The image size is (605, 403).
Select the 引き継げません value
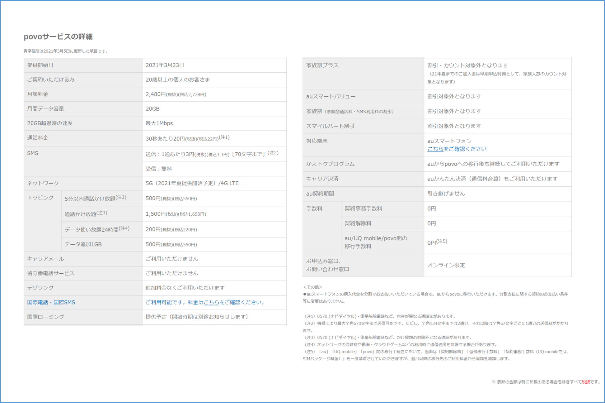coord(446,193)
